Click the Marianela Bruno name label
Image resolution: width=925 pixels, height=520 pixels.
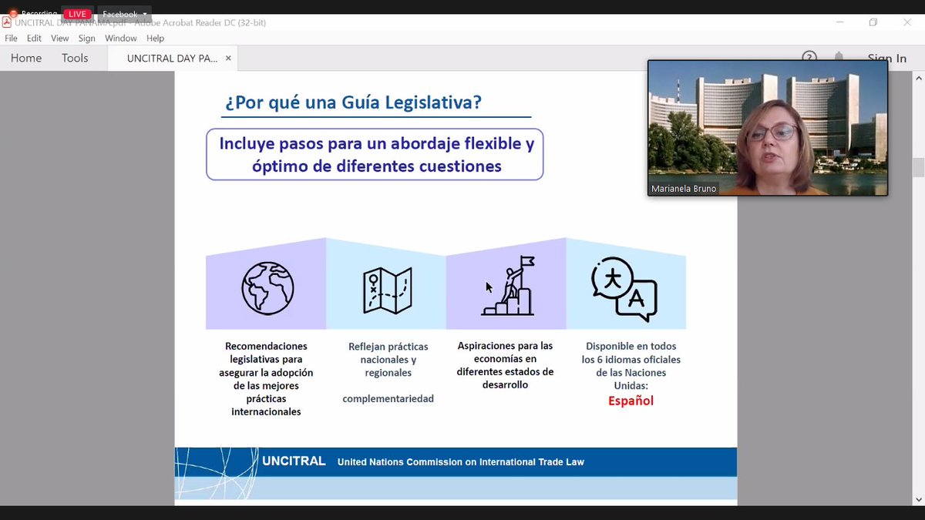pos(685,188)
